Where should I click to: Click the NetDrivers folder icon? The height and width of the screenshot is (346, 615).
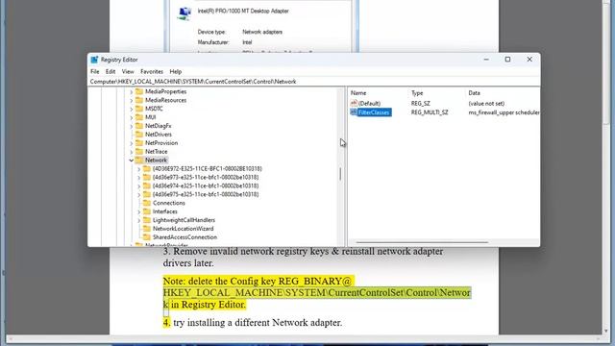[139, 135]
